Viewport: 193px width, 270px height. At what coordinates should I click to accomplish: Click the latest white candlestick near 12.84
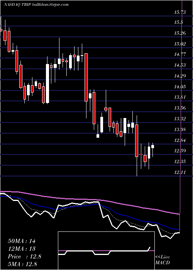[x=152, y=147]
